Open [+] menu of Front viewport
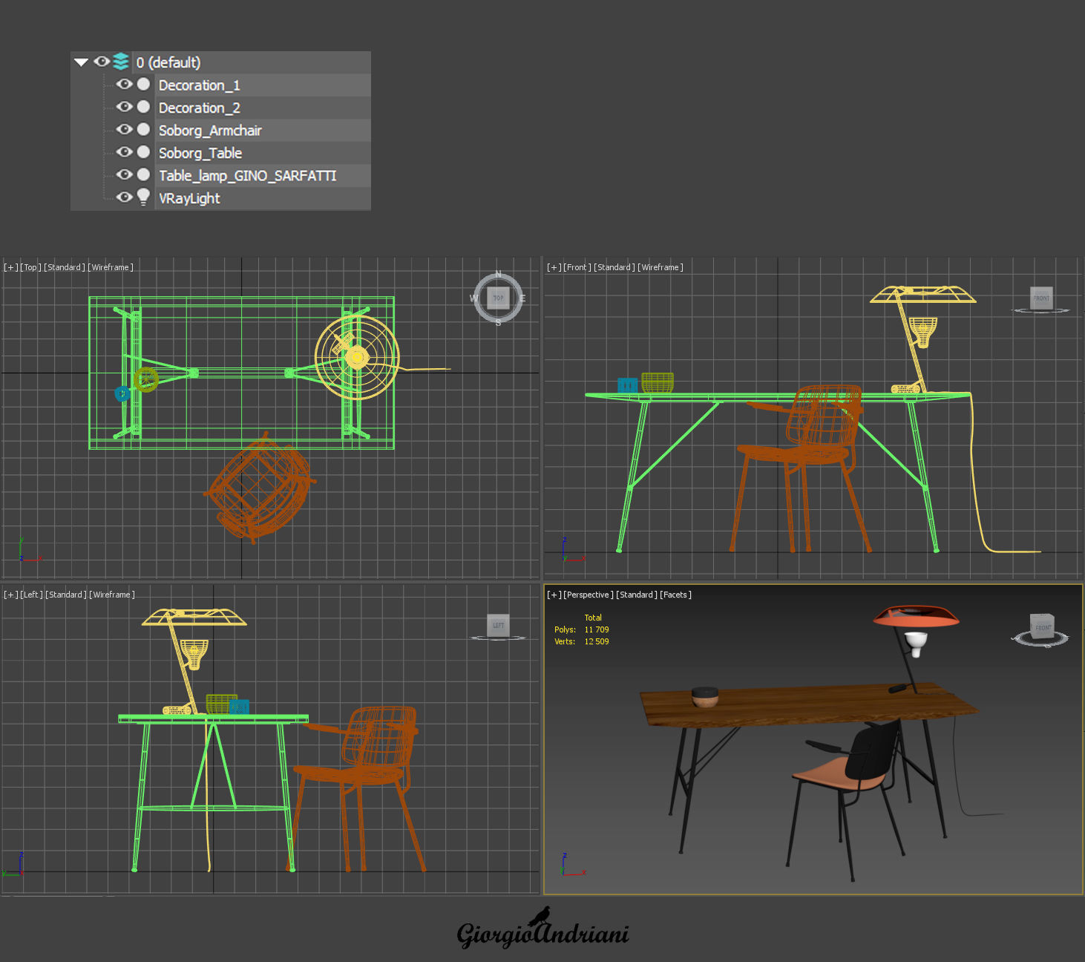 (x=554, y=267)
